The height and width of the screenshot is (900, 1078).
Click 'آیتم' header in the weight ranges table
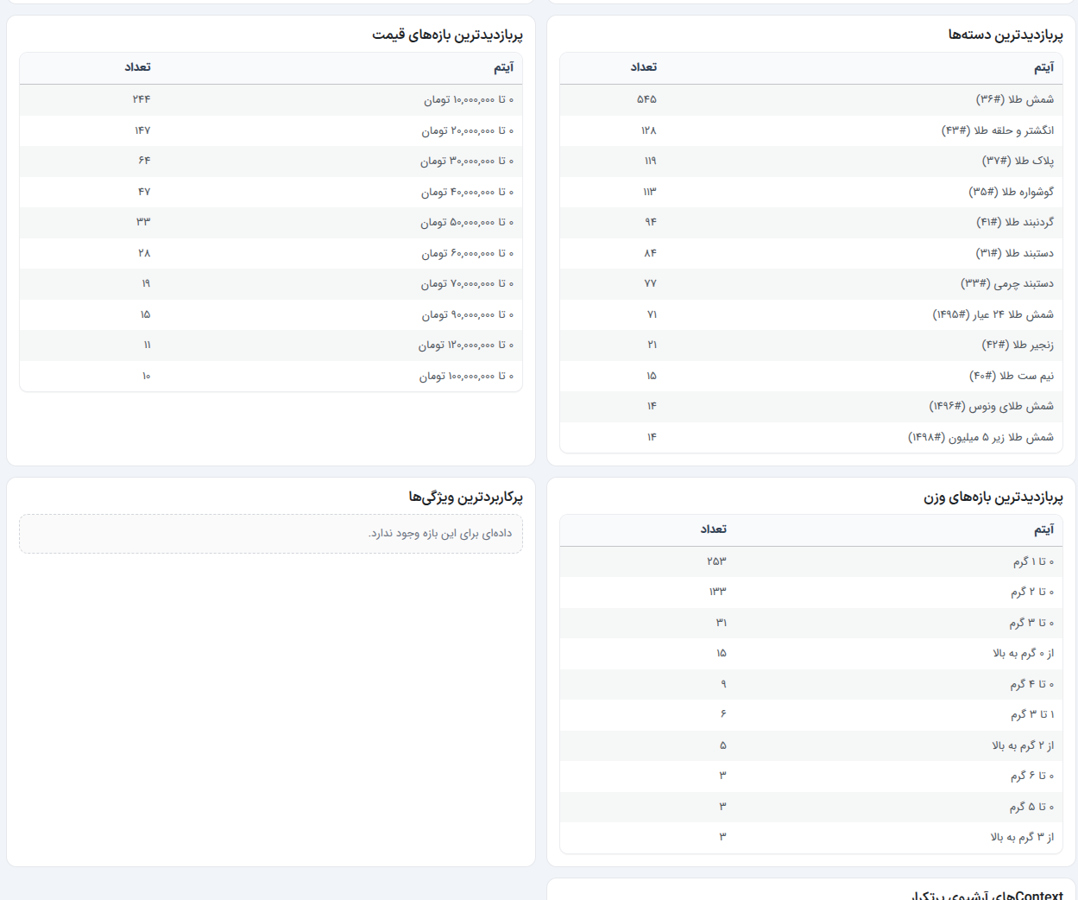[x=1044, y=529]
